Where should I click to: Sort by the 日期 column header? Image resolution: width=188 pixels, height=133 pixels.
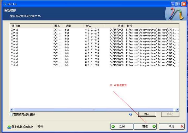115,26
